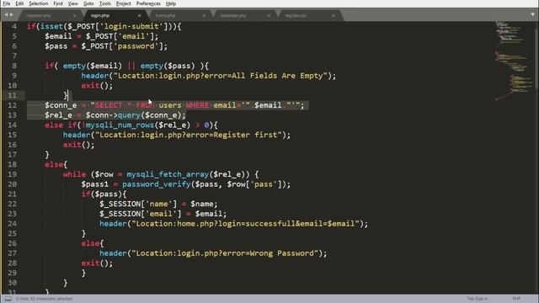Close the home.php tab
The image size is (539, 303).
point(204,15)
